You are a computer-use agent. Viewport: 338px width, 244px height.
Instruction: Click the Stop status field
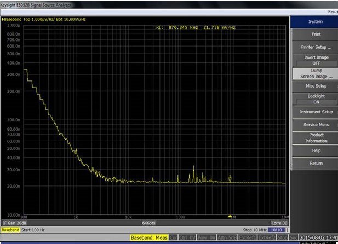click(x=282, y=238)
